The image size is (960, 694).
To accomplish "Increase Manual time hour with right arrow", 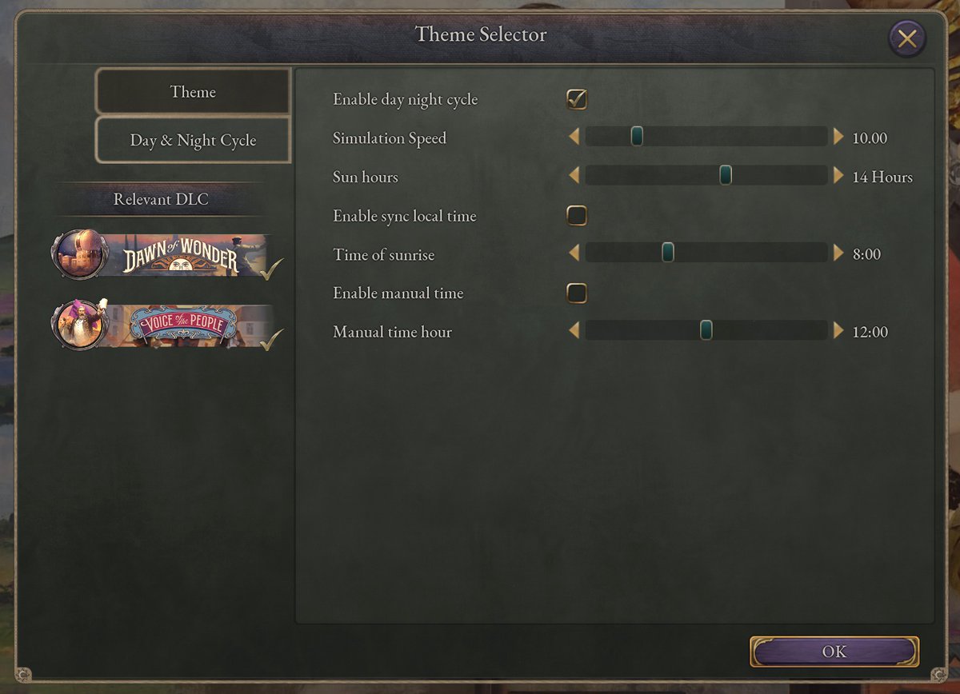I will tap(838, 331).
